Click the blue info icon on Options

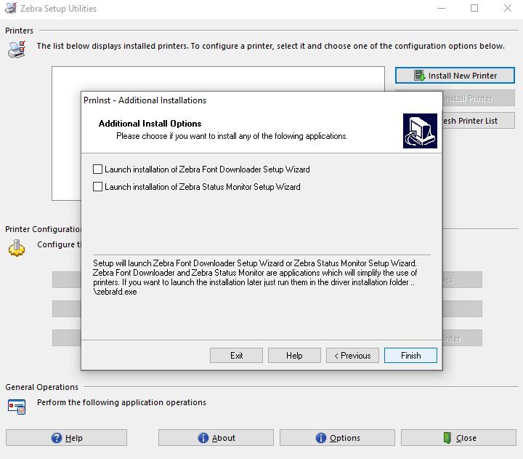coord(321,438)
